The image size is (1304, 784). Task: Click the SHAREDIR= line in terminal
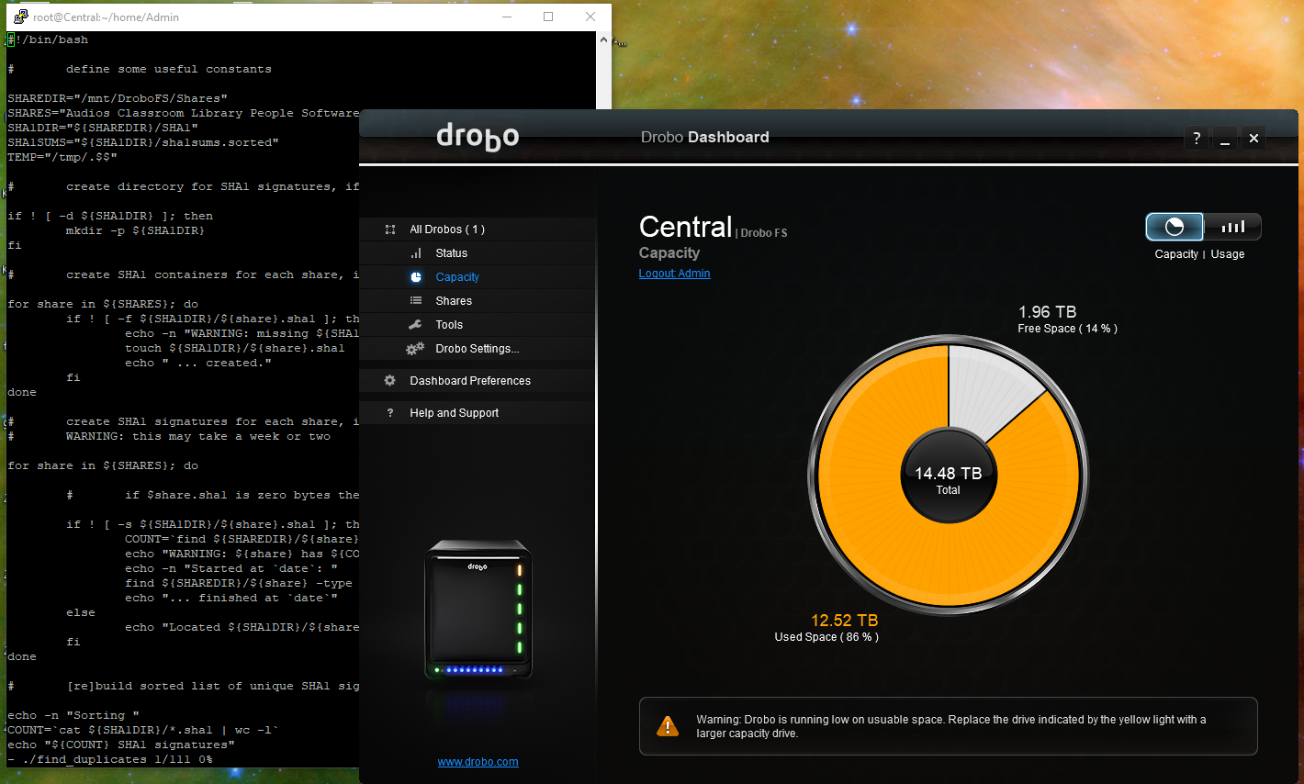click(x=118, y=98)
